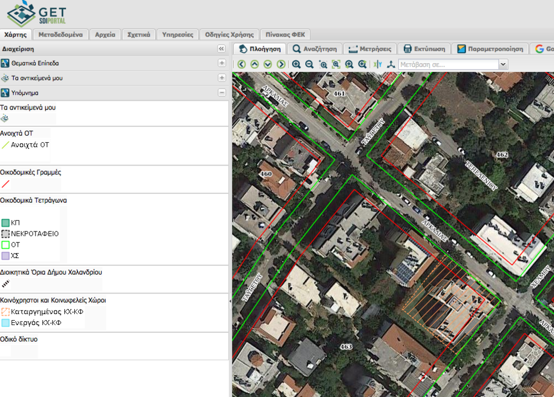The width and height of the screenshot is (554, 397).
Task: Open the Μετάβαση σε dropdown arrow
Action: [x=503, y=64]
